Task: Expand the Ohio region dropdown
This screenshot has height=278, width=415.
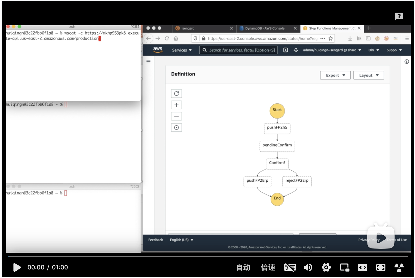Action: 374,50
